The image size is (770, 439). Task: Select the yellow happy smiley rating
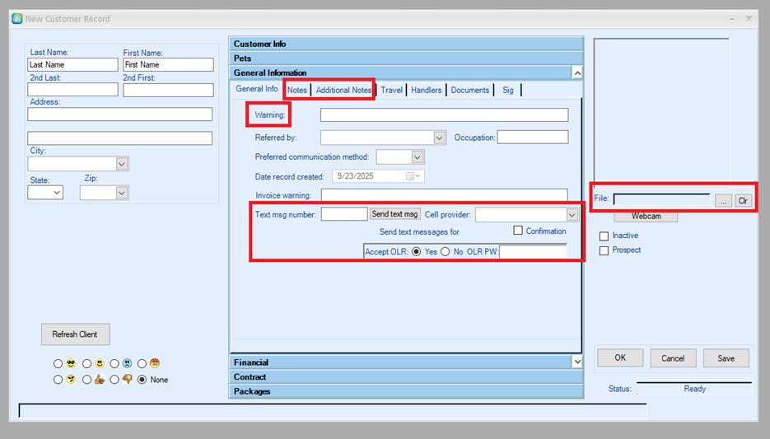(x=86, y=363)
